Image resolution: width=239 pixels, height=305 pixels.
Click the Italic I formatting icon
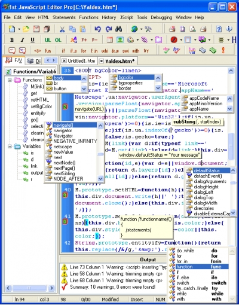click(x=22, y=40)
